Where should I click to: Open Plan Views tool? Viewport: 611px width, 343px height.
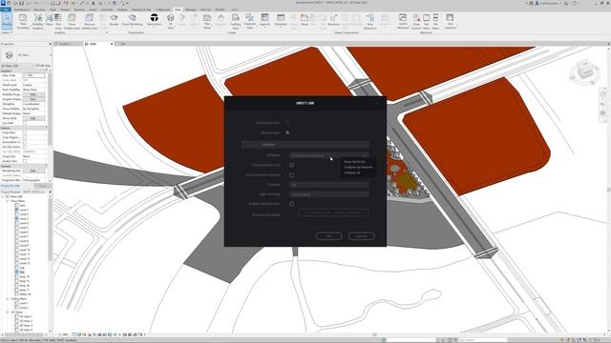207,21
